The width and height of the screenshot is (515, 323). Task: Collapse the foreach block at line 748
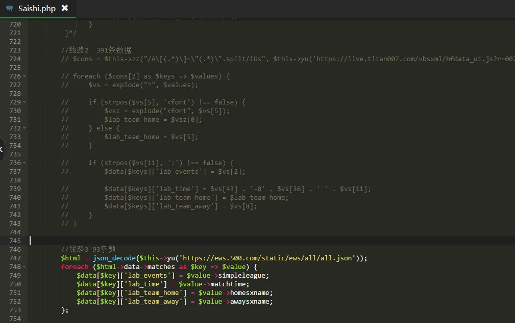tap(24, 267)
